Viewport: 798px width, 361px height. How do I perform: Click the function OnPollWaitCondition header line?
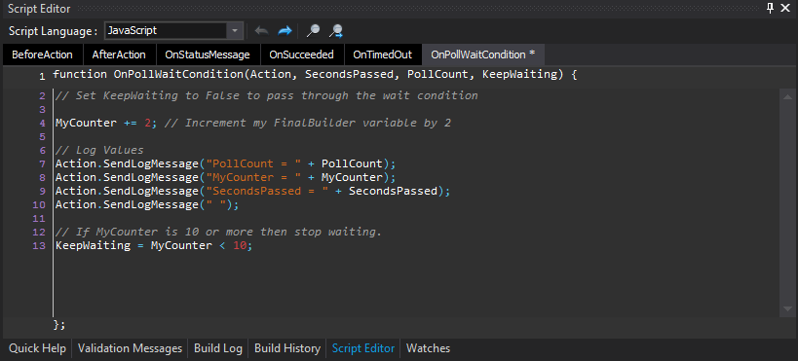pyautogui.click(x=315, y=75)
